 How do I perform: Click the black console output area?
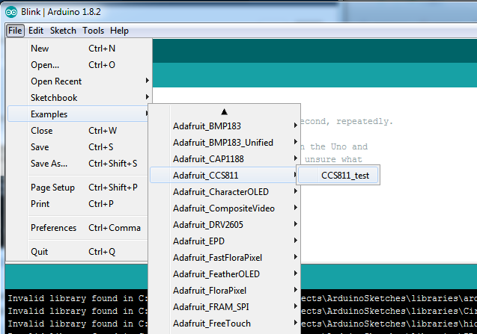click(75, 314)
